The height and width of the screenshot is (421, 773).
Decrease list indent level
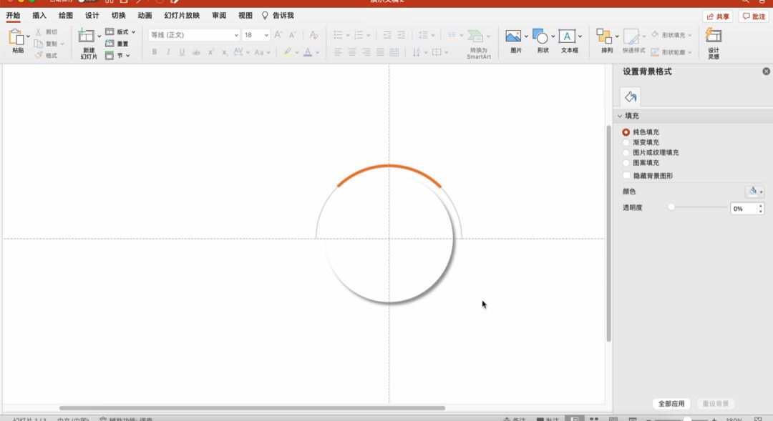pyautogui.click(x=387, y=34)
